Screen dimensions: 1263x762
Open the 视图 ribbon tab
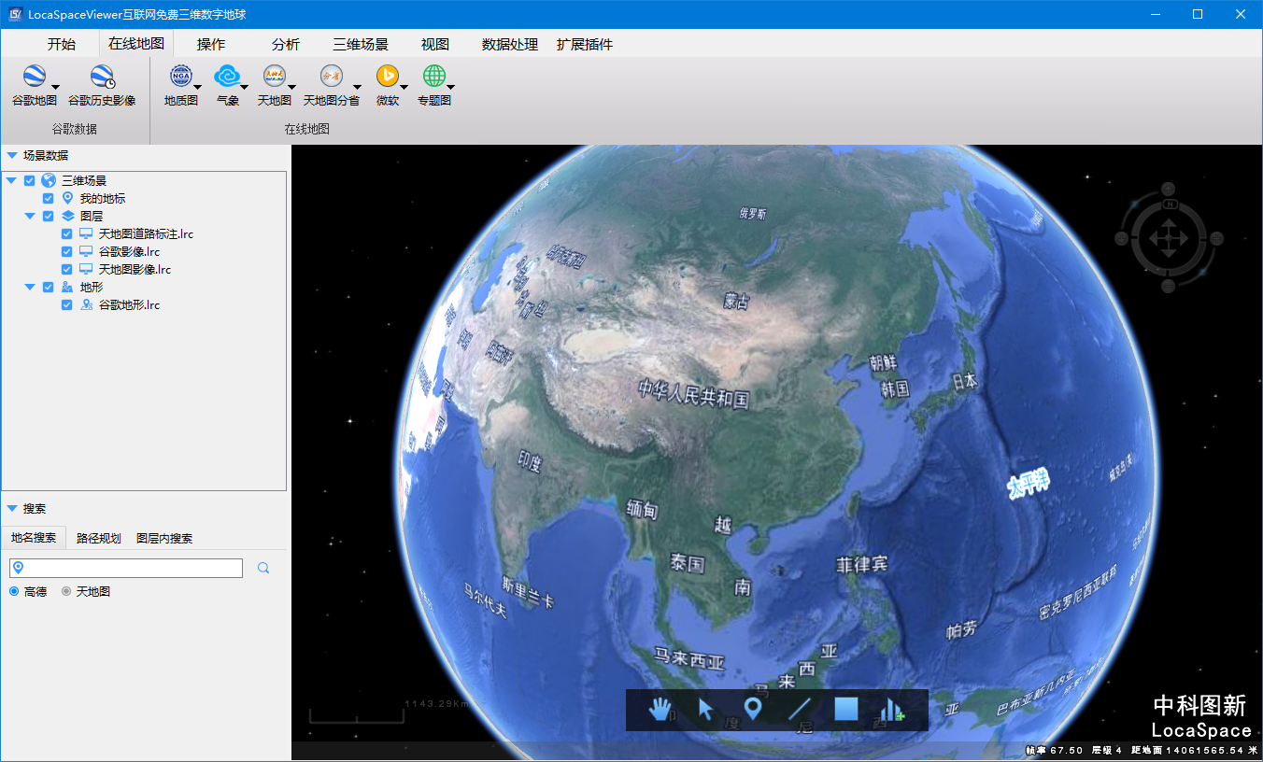435,44
